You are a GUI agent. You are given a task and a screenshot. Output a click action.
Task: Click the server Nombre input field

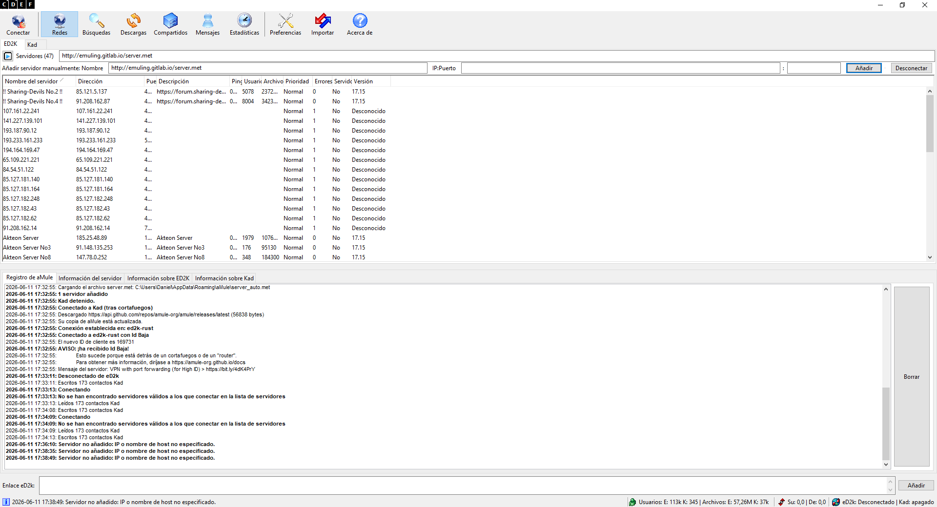point(268,68)
